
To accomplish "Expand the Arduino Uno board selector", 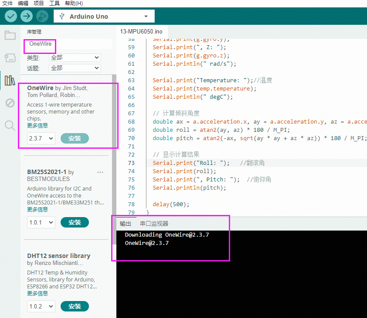I will tap(104, 17).
